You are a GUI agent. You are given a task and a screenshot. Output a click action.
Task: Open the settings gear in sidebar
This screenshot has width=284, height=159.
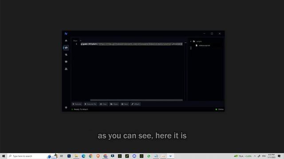point(66,107)
